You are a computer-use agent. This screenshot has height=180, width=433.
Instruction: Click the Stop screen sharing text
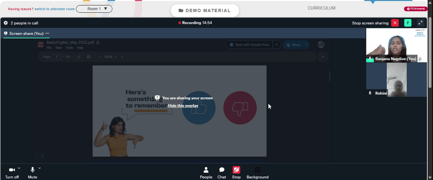click(x=370, y=23)
